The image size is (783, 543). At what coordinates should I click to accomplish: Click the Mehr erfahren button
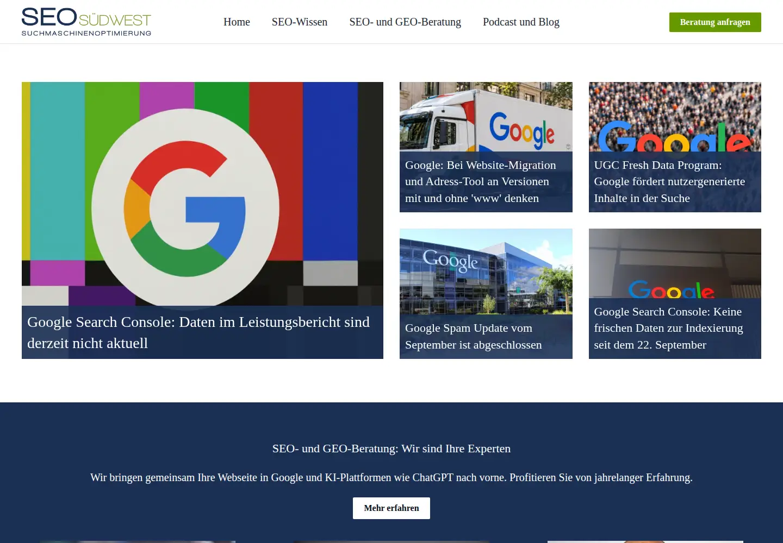391,508
